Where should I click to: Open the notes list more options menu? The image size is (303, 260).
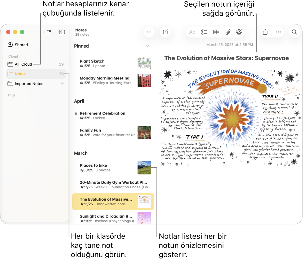pyautogui.click(x=149, y=32)
